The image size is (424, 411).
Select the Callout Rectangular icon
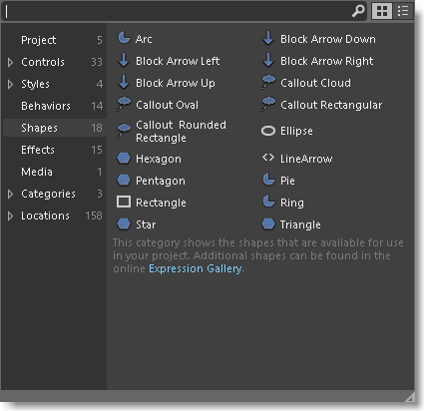point(268,104)
